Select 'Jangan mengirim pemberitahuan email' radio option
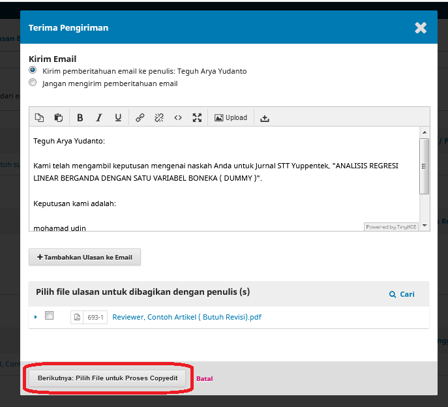The width and height of the screenshot is (448, 407). click(x=33, y=83)
